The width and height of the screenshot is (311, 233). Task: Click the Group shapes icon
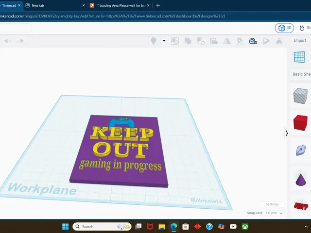pos(175,41)
